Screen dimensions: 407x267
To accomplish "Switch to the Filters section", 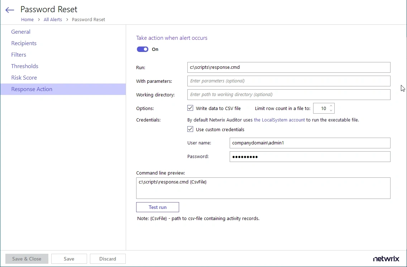I will [19, 54].
